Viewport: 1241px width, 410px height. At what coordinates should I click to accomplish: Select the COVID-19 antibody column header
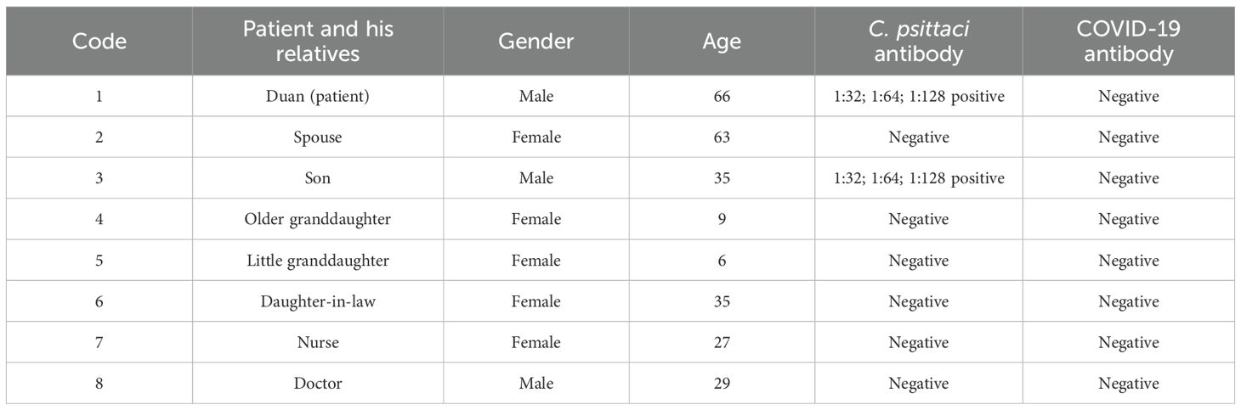[1128, 41]
